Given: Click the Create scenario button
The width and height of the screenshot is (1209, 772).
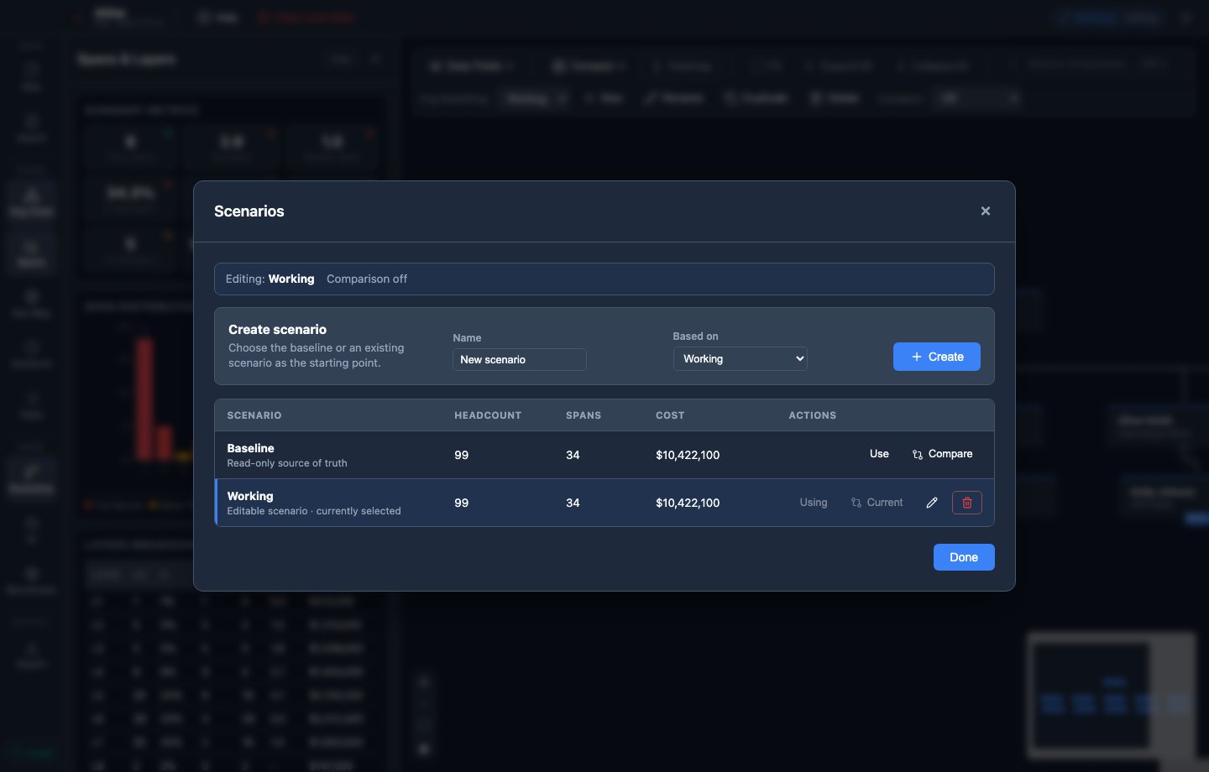Looking at the screenshot, I should (936, 357).
